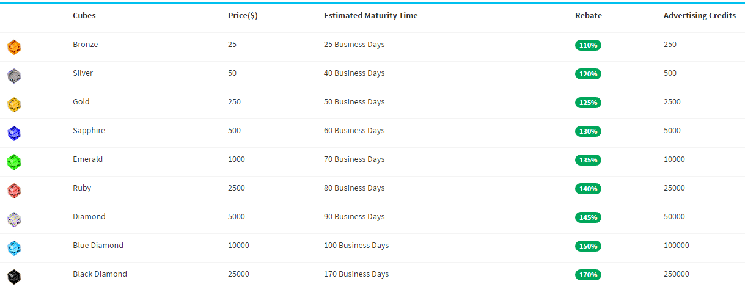Click the Black Diamond price 25000
745x295 pixels.
238,274
